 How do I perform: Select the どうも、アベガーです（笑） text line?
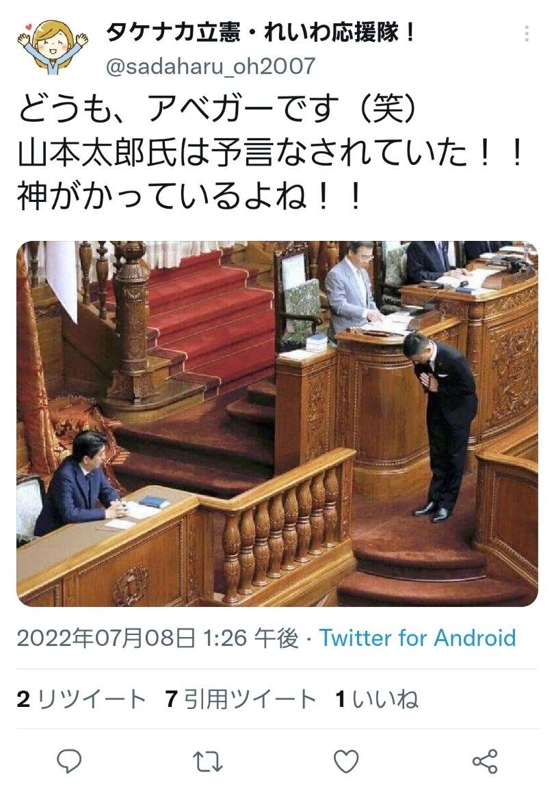pyautogui.click(x=217, y=108)
